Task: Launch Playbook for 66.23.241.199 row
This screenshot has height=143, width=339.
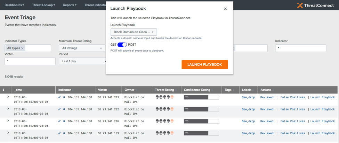Action: [323, 133]
